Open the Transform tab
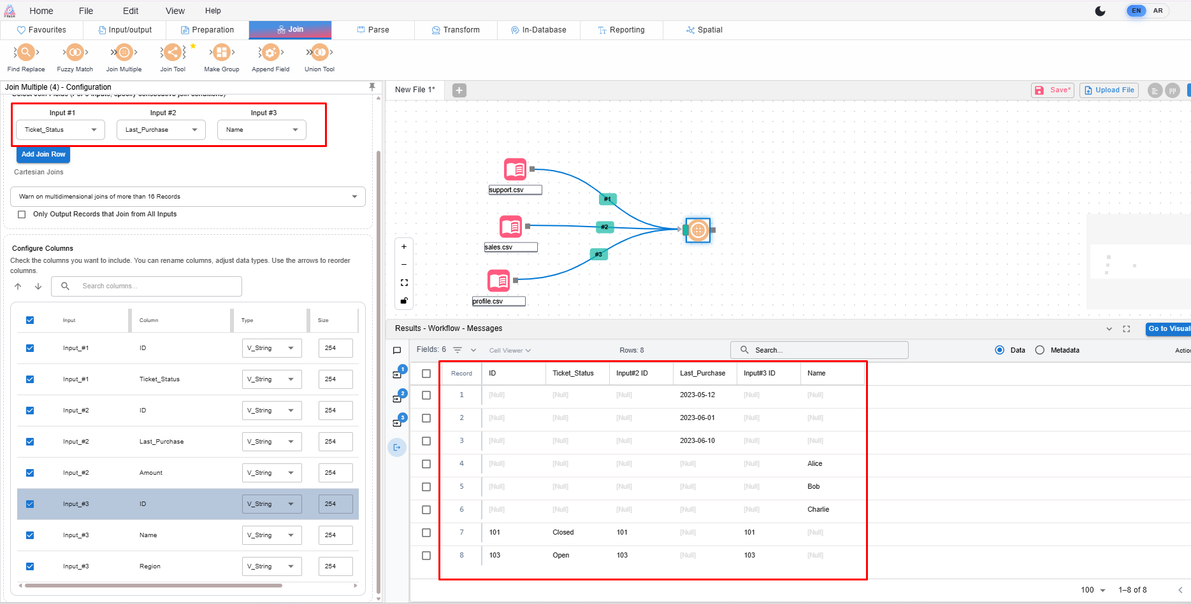1191x604 pixels. (x=456, y=30)
